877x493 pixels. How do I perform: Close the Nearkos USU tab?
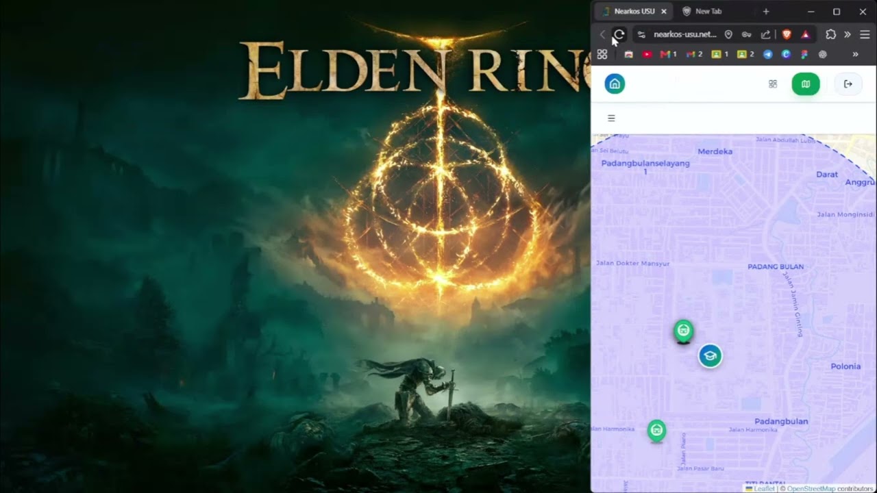click(663, 12)
